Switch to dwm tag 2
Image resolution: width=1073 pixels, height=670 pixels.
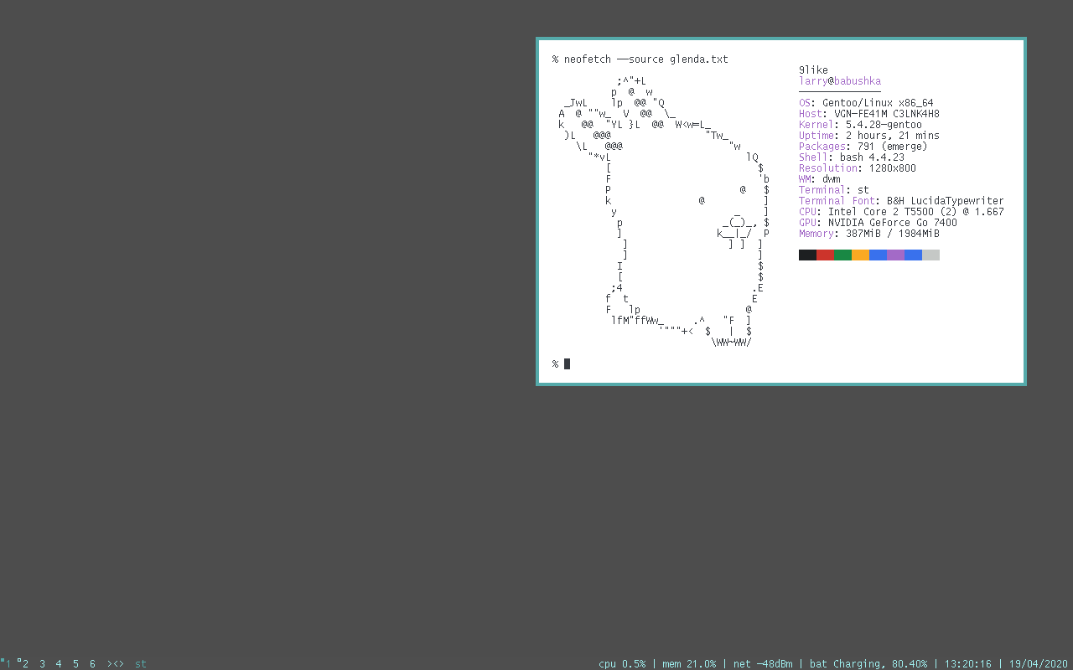point(24,663)
